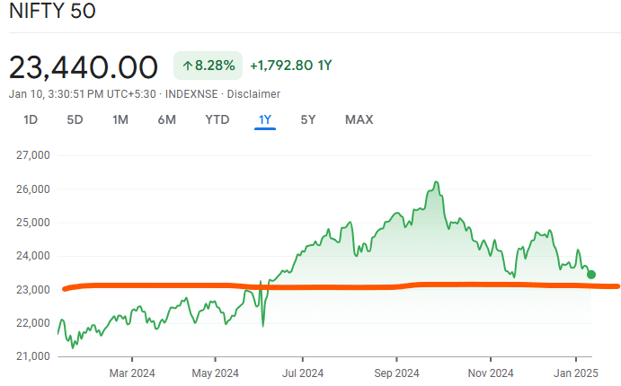Select the active 1Y range tab
This screenshot has height=386, width=621.
click(265, 119)
